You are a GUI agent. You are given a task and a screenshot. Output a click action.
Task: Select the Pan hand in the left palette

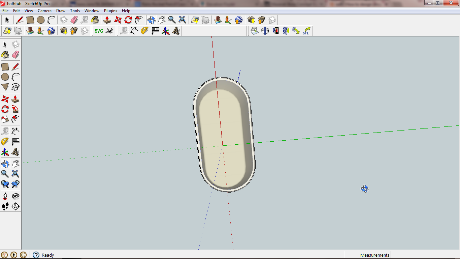coord(15,164)
